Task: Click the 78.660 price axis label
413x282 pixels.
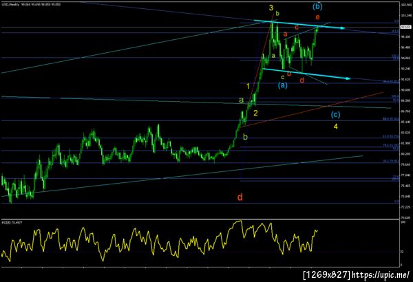Action: 405,164
